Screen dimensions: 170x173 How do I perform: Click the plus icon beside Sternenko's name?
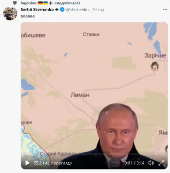coord(57,10)
